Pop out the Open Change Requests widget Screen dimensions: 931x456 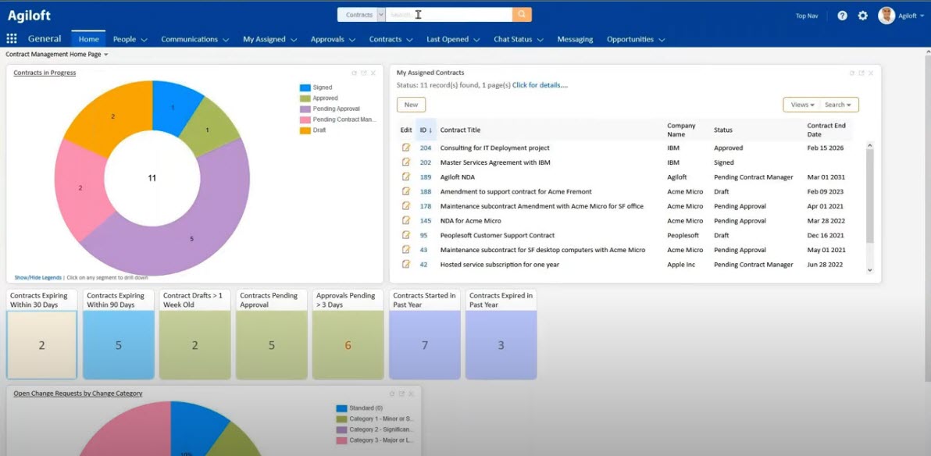(x=401, y=394)
